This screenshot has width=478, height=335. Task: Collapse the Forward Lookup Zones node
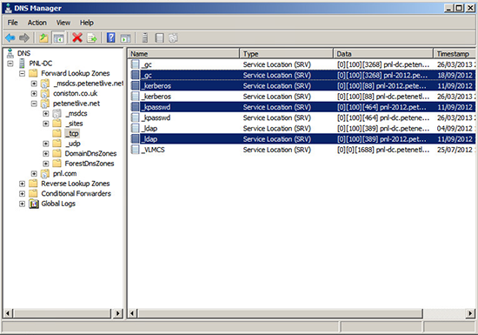pyautogui.click(x=22, y=74)
